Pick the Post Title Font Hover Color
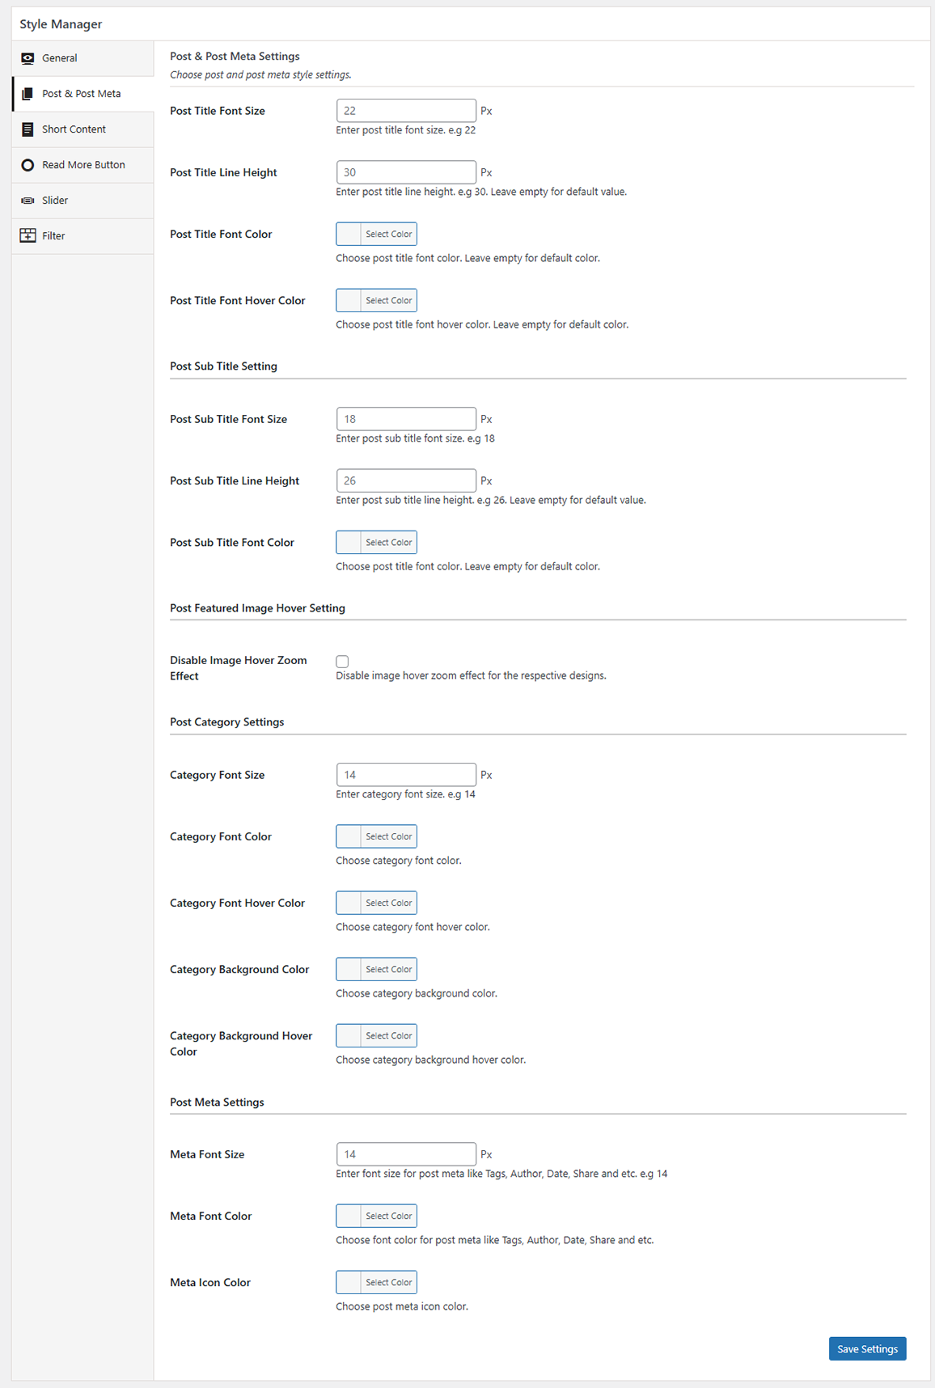 point(376,300)
